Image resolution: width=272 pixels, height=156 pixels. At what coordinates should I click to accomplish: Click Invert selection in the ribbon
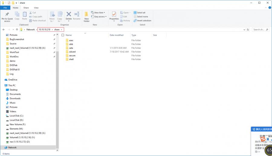point(142,21)
